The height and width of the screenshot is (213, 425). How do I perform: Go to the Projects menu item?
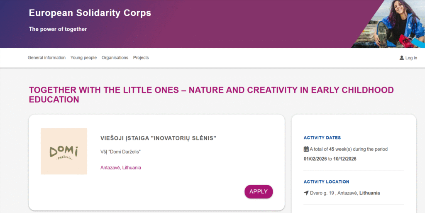[141, 58]
